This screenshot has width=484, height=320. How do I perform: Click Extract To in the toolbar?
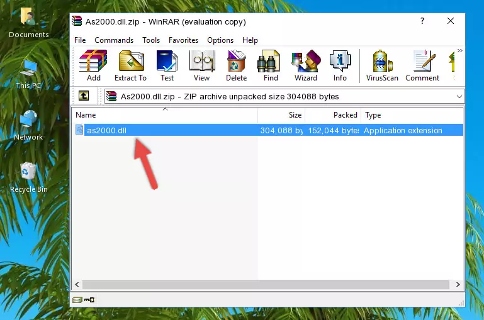(x=130, y=65)
